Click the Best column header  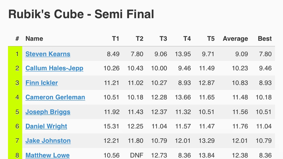click(264, 39)
